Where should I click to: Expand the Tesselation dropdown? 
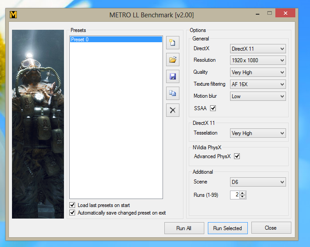coord(258,133)
